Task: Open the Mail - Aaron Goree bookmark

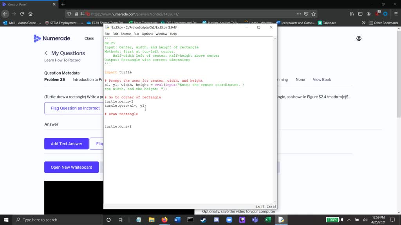Action: 22,23
